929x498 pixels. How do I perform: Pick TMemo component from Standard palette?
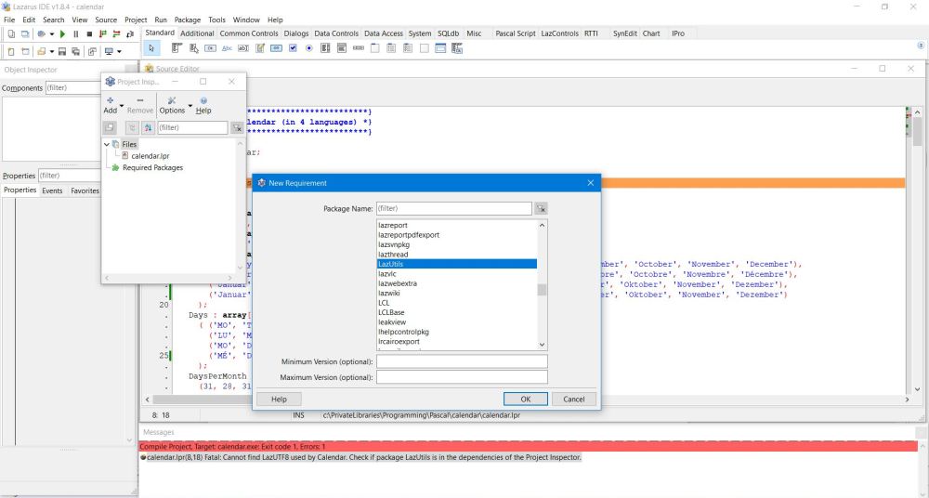pyautogui.click(x=259, y=48)
